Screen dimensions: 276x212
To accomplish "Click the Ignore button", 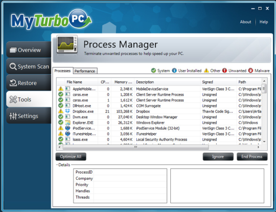I will (218, 157).
